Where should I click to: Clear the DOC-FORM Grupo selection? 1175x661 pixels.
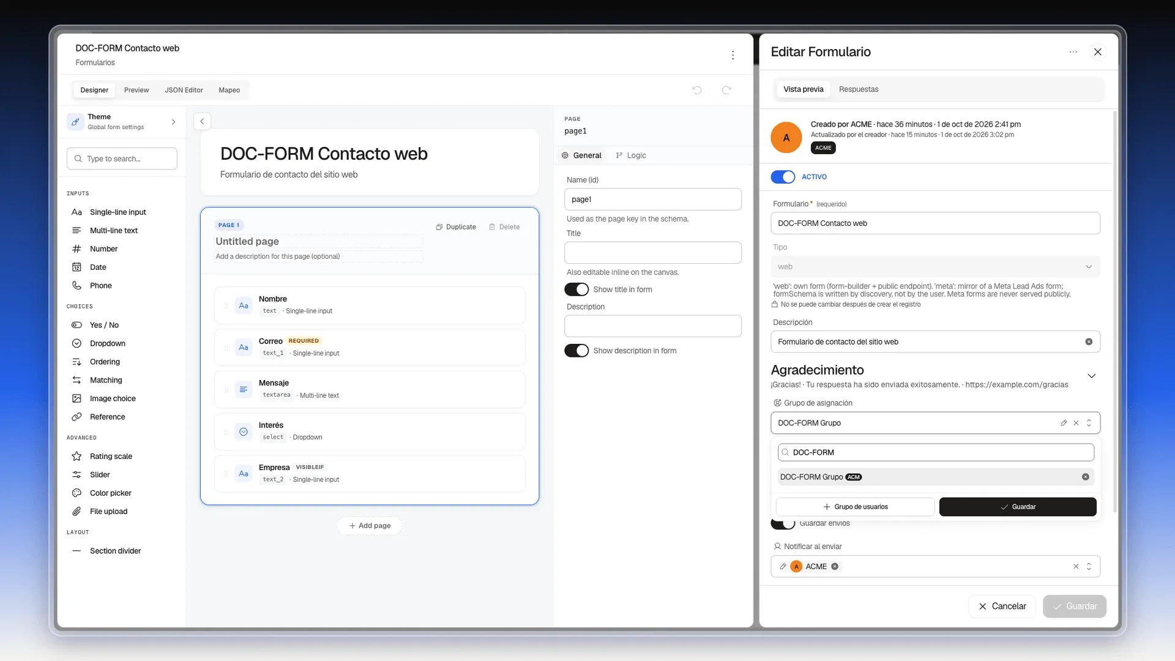click(1076, 423)
